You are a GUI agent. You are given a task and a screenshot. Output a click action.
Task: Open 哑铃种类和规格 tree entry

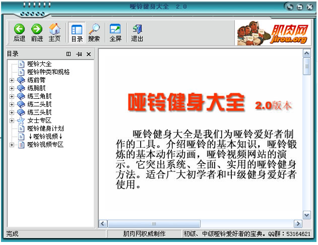pos(48,72)
